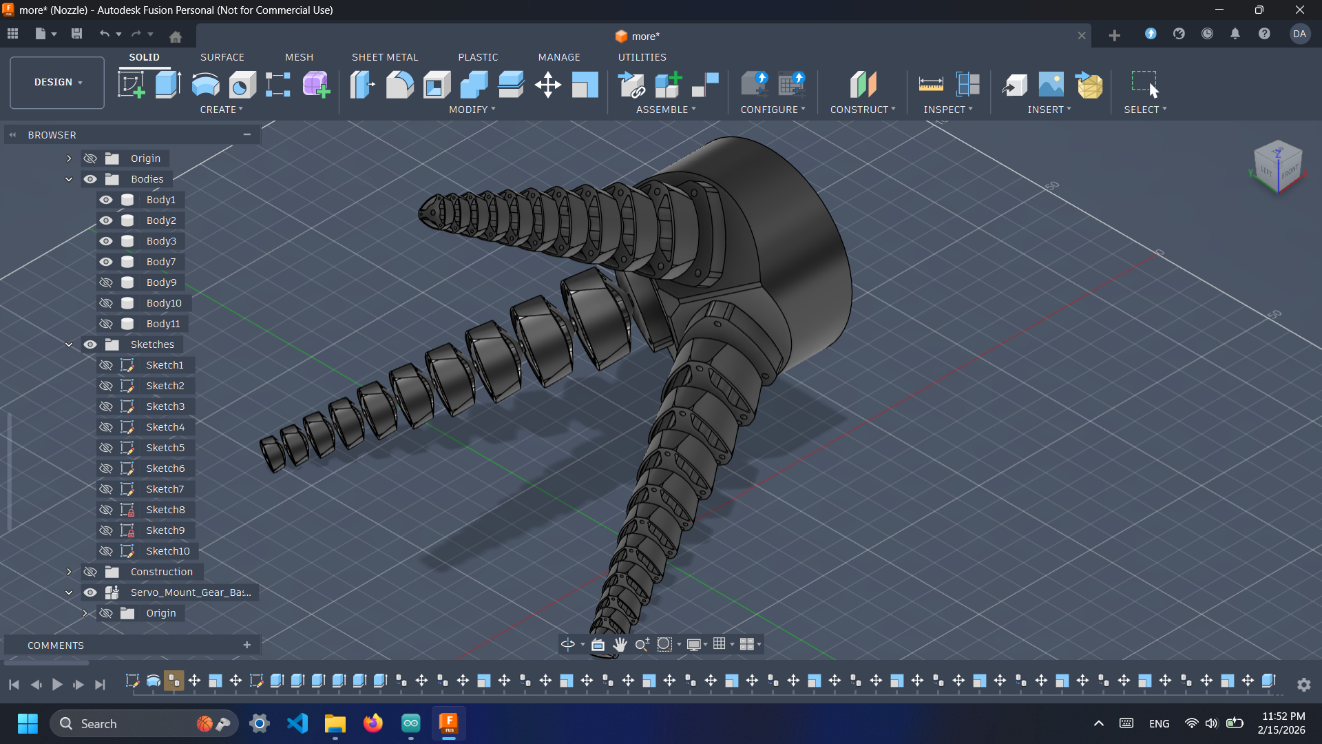1322x744 pixels.
Task: Open the Insert Canvas image tool
Action: click(1051, 85)
